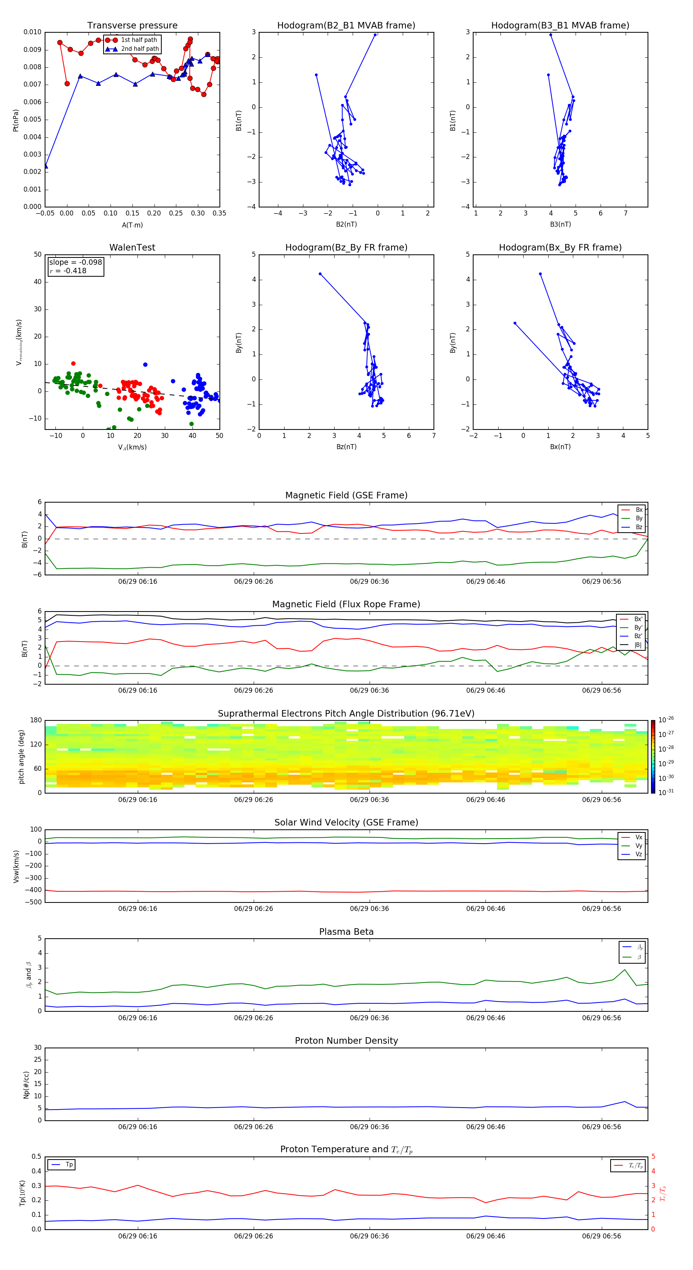Click 'Hodogram(Bx_By FR frame)' title

[560, 247]
